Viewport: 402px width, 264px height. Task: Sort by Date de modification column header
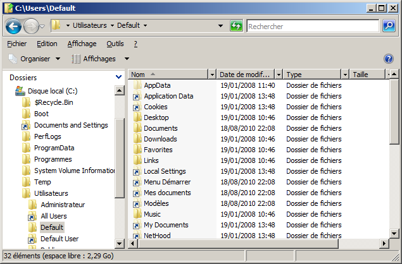tap(246, 75)
